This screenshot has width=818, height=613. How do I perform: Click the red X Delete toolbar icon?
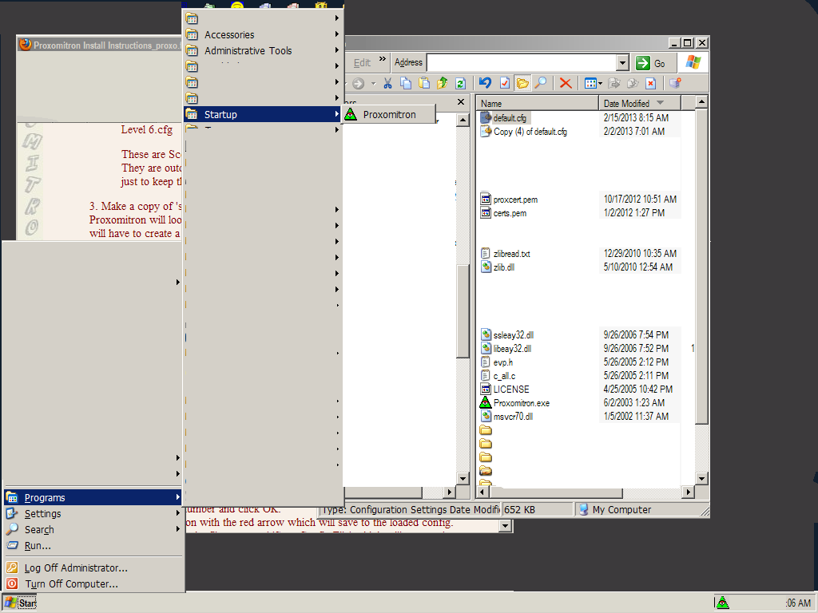pyautogui.click(x=566, y=83)
